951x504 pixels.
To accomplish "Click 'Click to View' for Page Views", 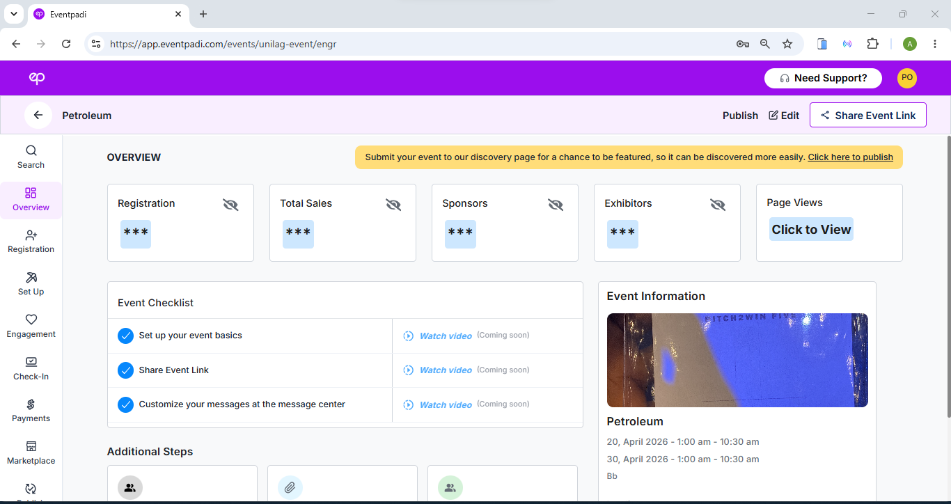I will tap(811, 230).
